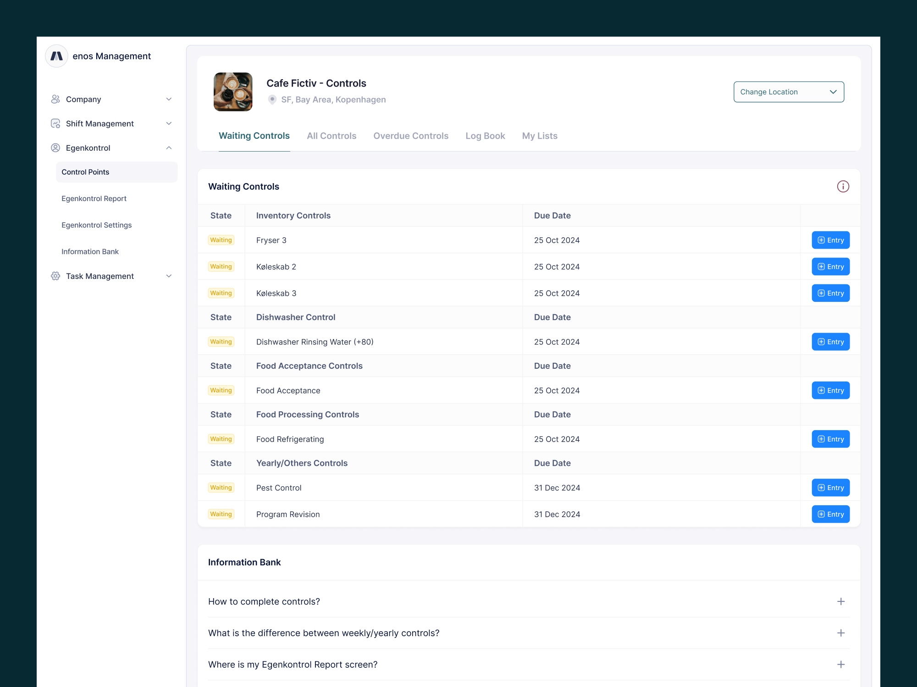The image size is (917, 687).
Task: Click the enos Management logo icon
Action: (x=56, y=56)
